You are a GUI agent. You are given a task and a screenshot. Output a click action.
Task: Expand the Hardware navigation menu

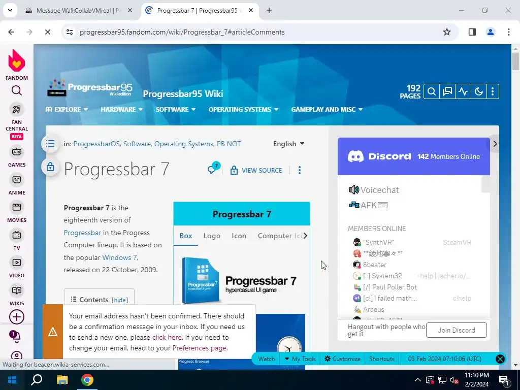point(122,110)
